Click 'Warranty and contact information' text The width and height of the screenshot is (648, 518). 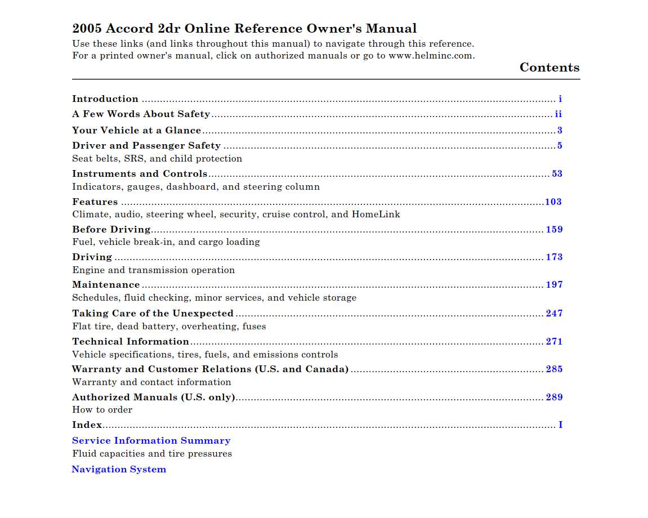tap(151, 382)
